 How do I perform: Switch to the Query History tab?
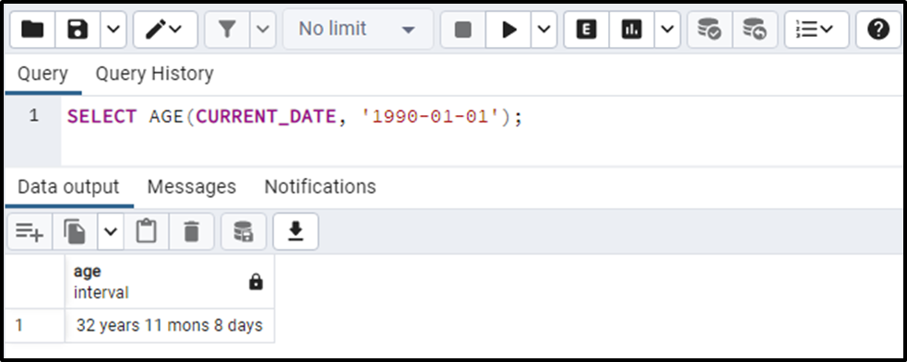pos(154,74)
